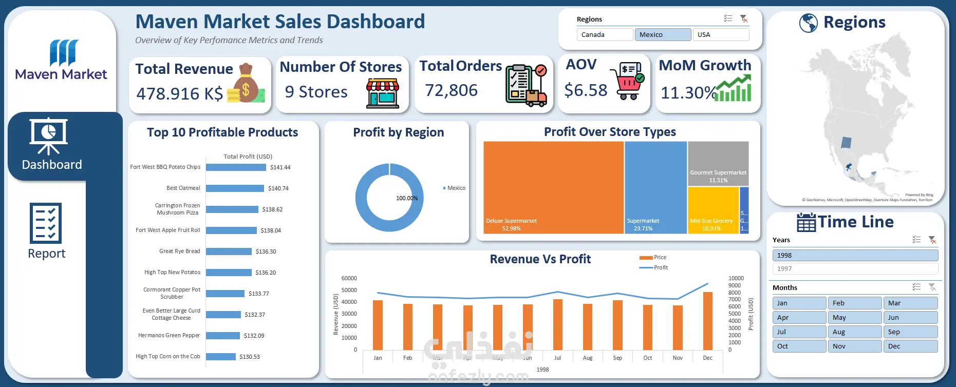This screenshot has height=387, width=956.
Task: Filter by Jul in Months slicer
Action: 799,332
